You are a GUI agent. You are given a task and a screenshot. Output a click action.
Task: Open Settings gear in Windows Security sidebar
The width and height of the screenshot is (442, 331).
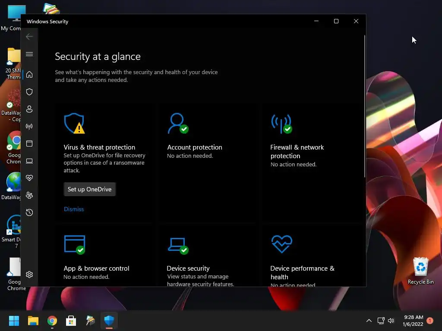pyautogui.click(x=29, y=275)
